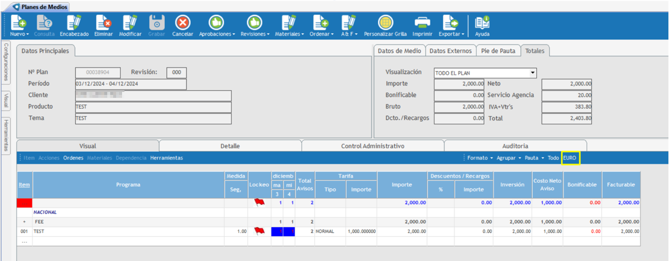669x261 pixels.
Task: Click the Herramientas menu link
Action: coord(167,158)
